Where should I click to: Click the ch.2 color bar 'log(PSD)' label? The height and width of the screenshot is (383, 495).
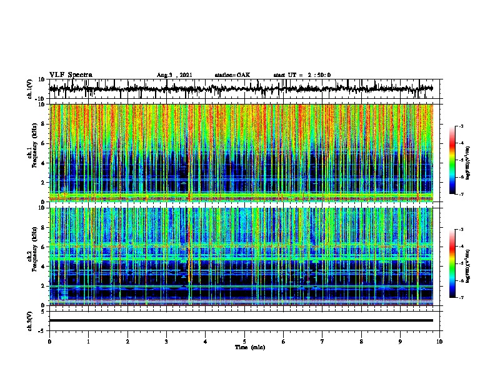pos(468,266)
